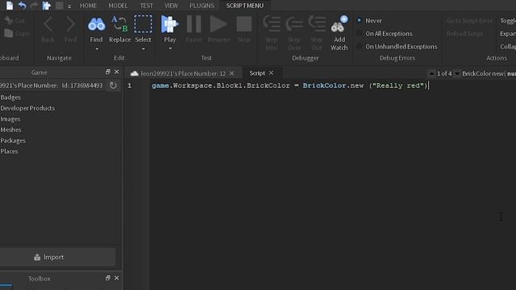Open the PLUGINS tab
516x290 pixels.
click(x=202, y=6)
